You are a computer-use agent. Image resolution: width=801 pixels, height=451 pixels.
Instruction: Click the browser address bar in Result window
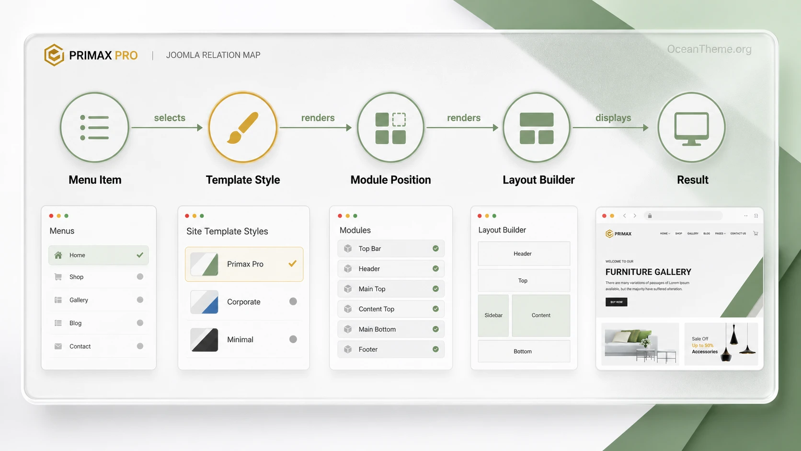(x=683, y=216)
